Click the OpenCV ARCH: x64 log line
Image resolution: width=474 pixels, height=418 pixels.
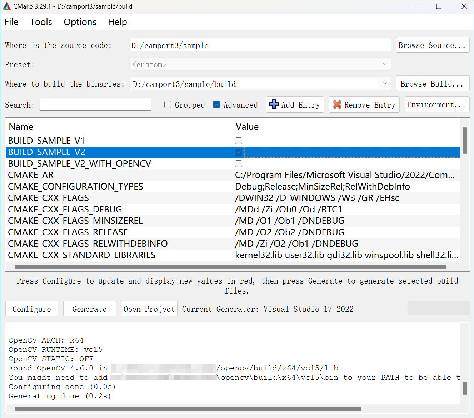tap(46, 340)
